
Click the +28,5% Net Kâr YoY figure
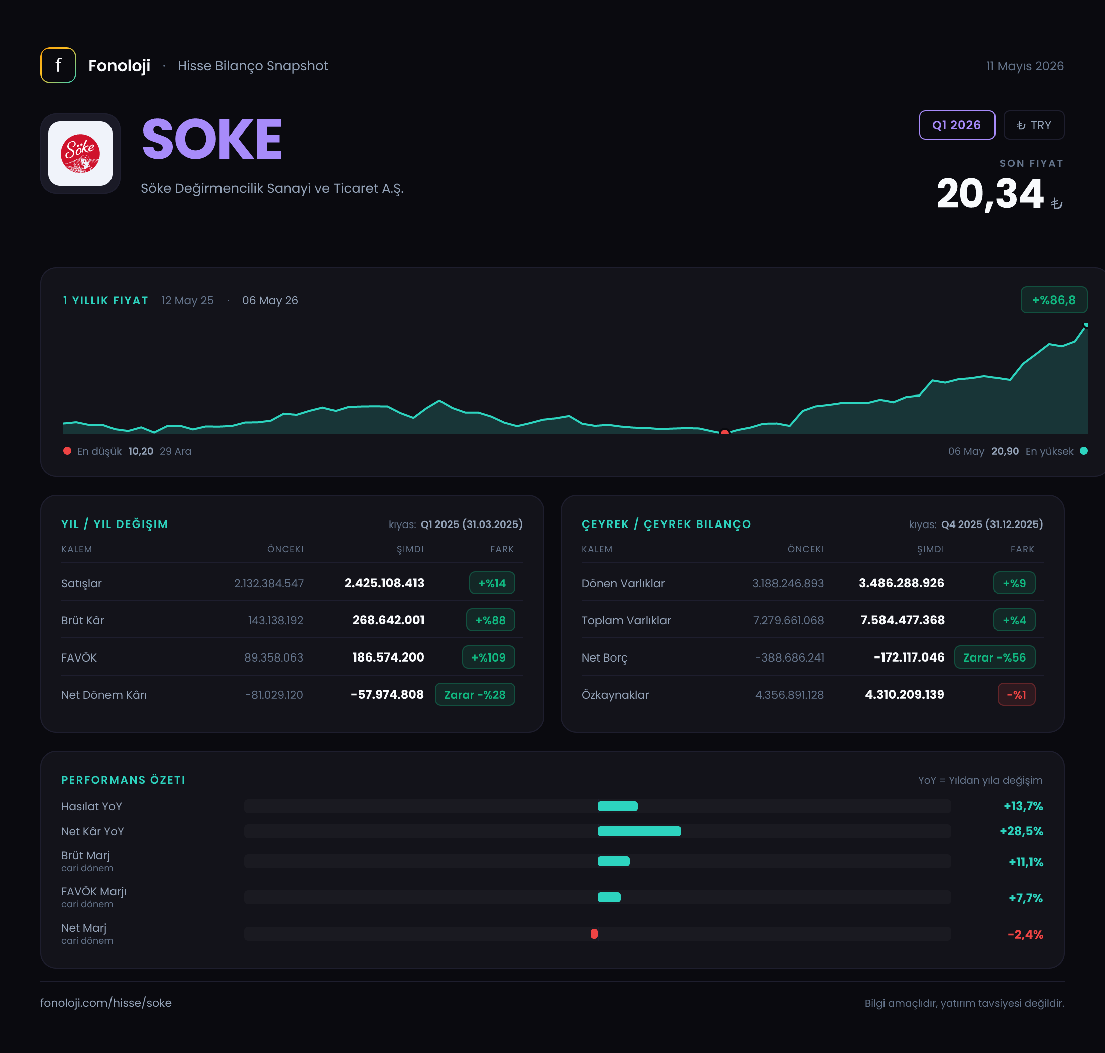tap(1021, 830)
